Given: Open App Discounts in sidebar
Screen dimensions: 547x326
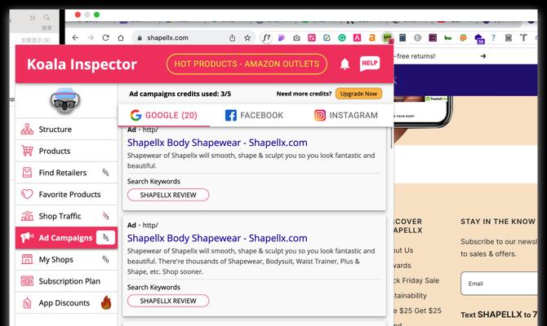Looking at the screenshot, I should [x=66, y=302].
